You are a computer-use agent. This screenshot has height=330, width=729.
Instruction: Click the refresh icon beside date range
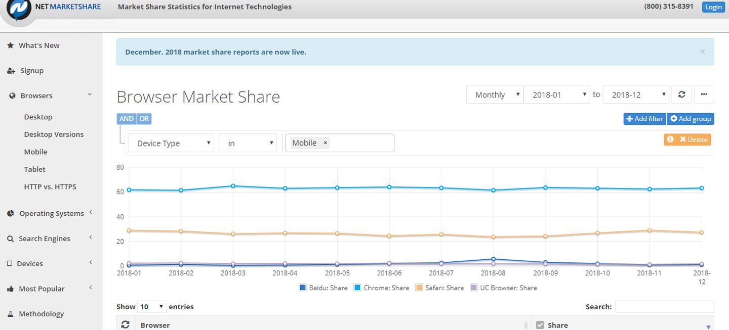point(681,95)
